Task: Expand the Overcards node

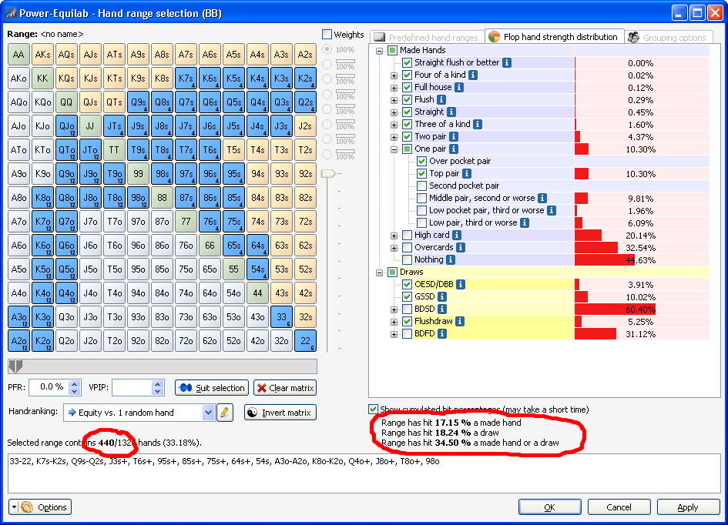Action: (x=394, y=248)
